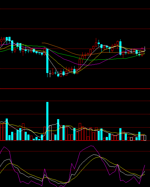
Task: Click the tall cyan volume bar at the far left
Action: click(7, 129)
